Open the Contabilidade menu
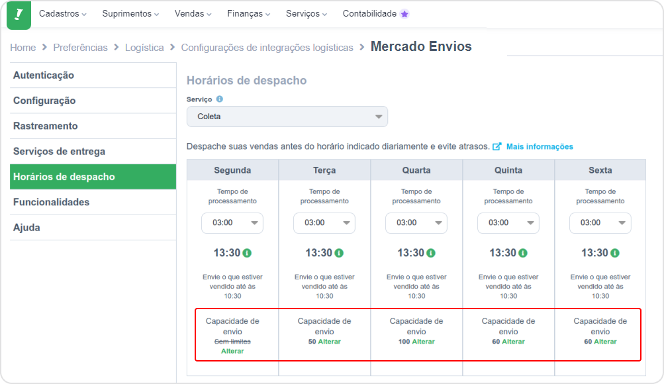The height and width of the screenshot is (384, 664). (x=369, y=13)
